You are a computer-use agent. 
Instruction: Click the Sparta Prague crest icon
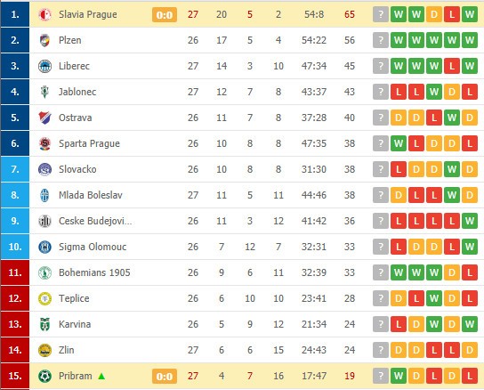[x=44, y=143]
